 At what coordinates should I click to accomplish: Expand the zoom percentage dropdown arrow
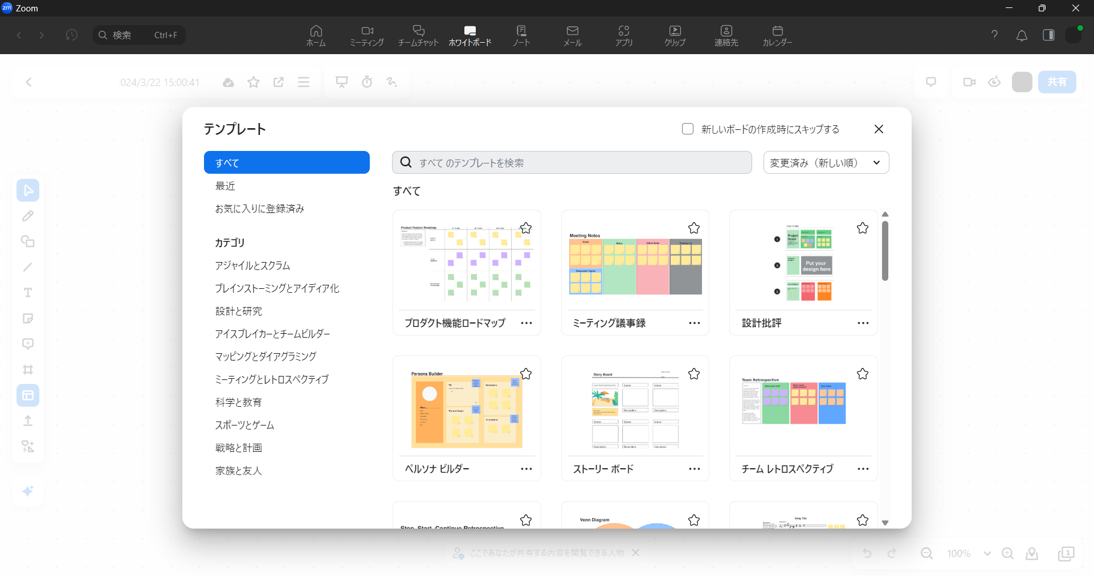[987, 554]
